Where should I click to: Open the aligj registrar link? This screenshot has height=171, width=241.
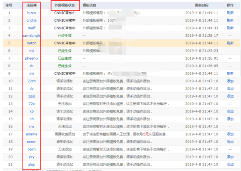point(31,165)
